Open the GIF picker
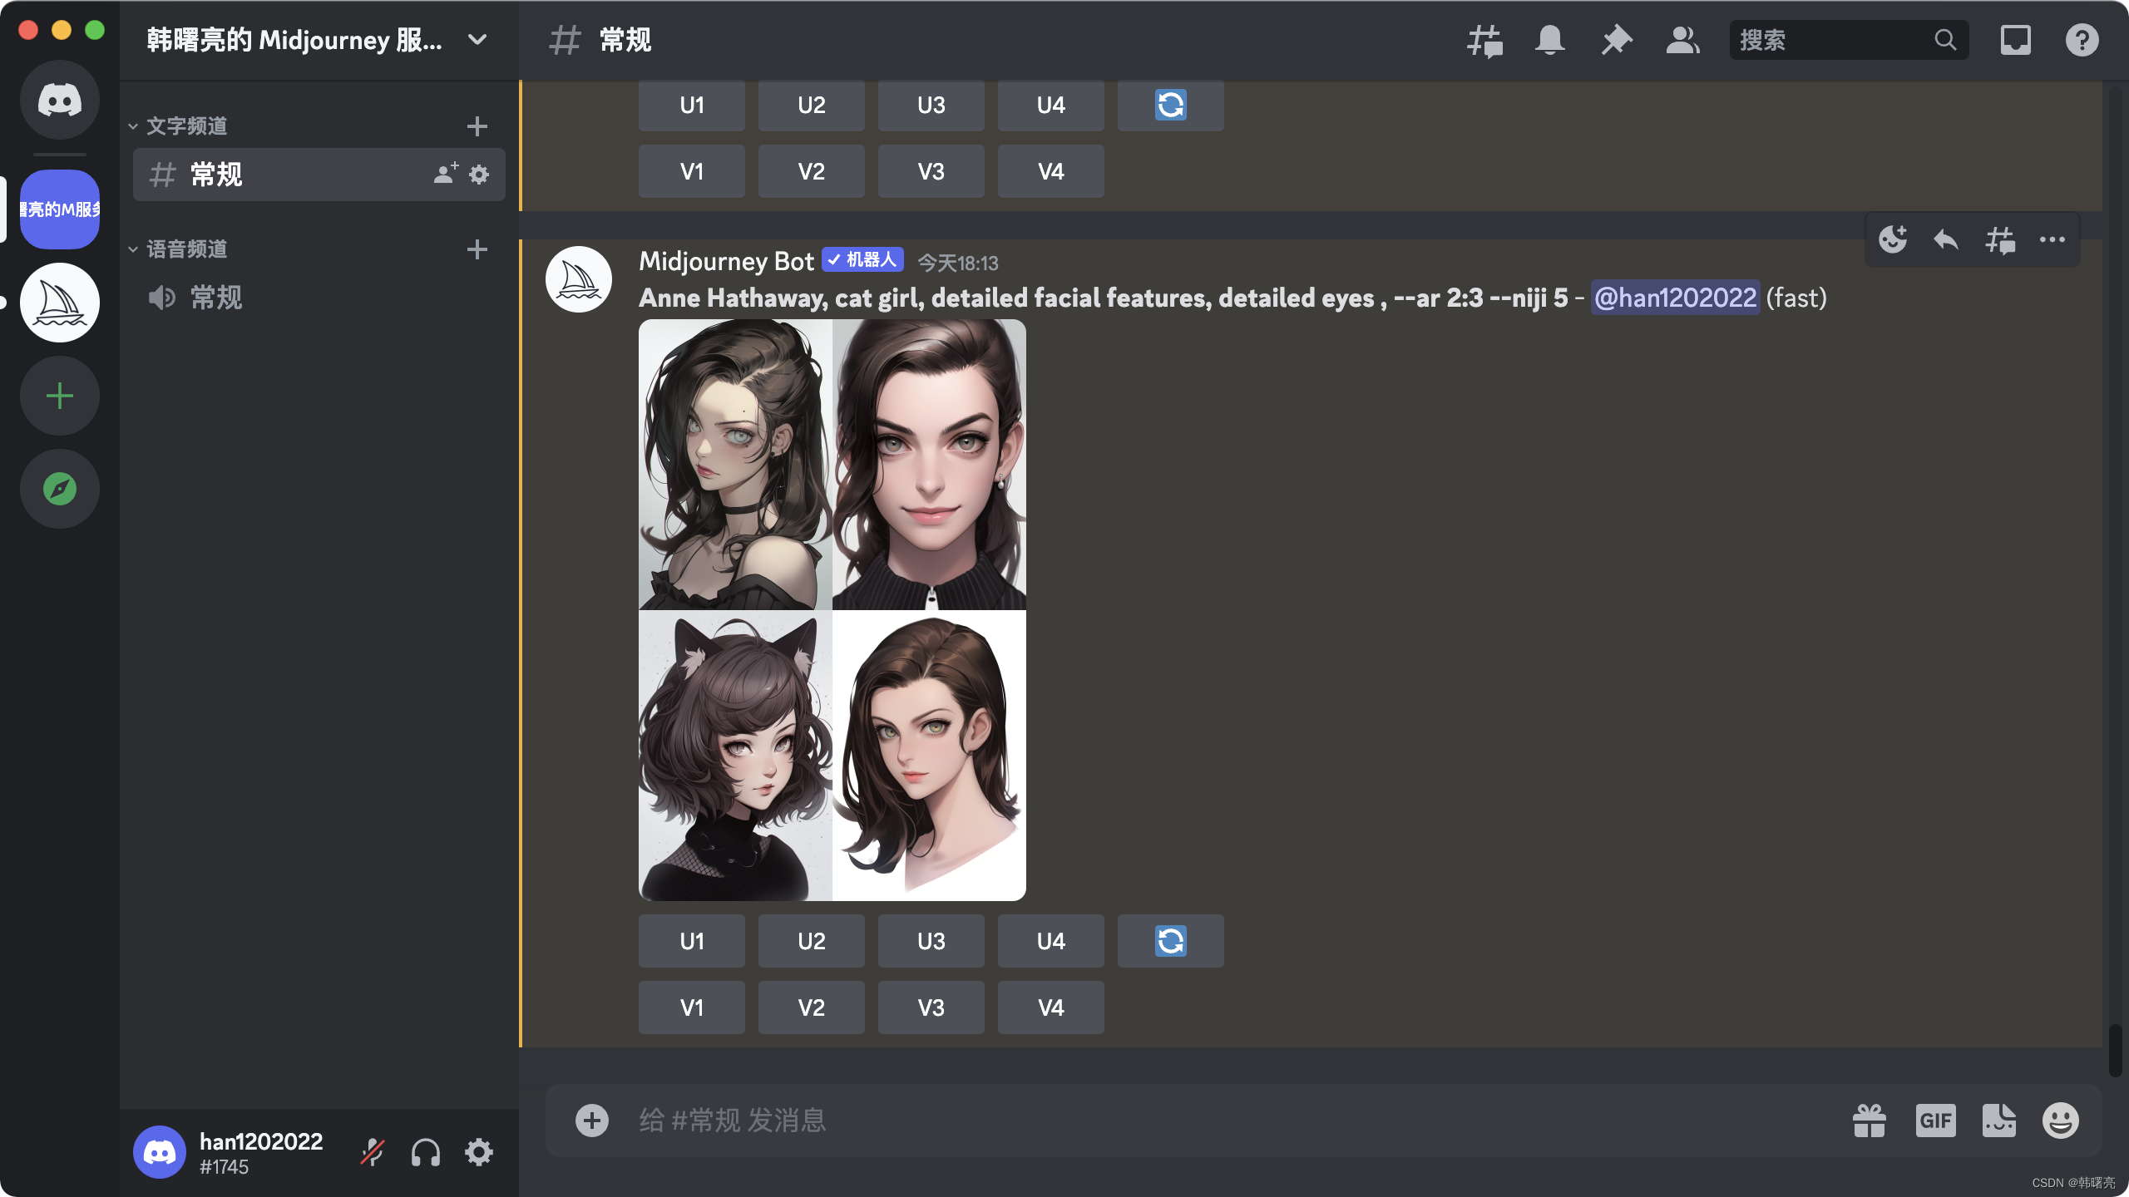 (x=1935, y=1121)
